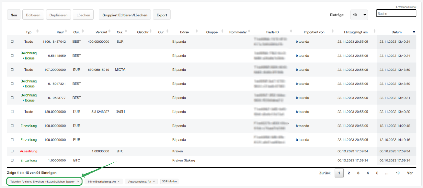423x188 pixels.
Task: Select checkbox for the 1106.18487042 BEST trade row
Action: (12, 41)
